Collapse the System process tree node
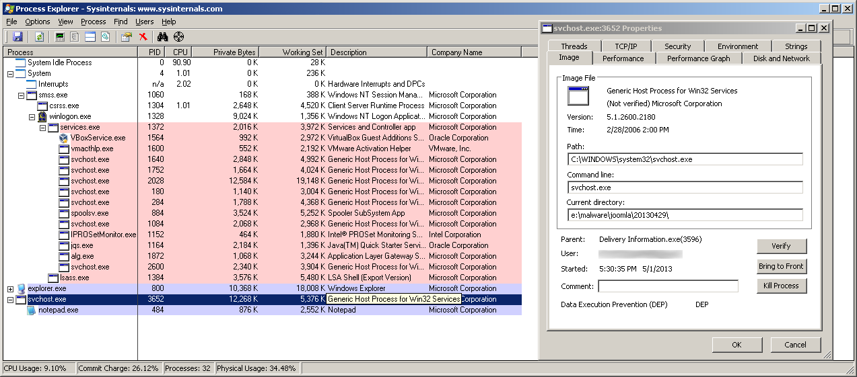This screenshot has height=377, width=857. (x=10, y=73)
